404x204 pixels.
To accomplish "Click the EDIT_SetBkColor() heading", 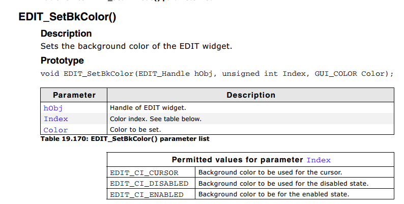I will coord(67,17).
